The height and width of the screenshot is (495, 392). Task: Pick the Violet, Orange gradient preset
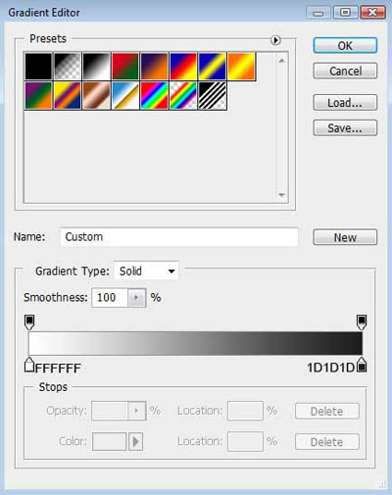tap(154, 67)
